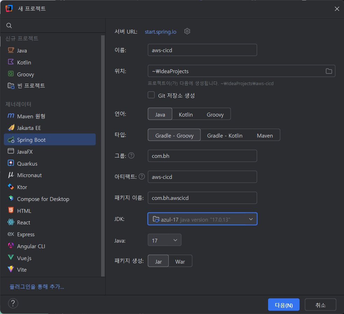The height and width of the screenshot is (314, 344).
Task: Select the Maven 원형 generator icon
Action: [x=11, y=116]
